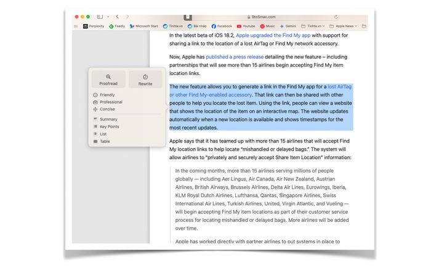Click the 9to5mac.com address bar

click(262, 17)
